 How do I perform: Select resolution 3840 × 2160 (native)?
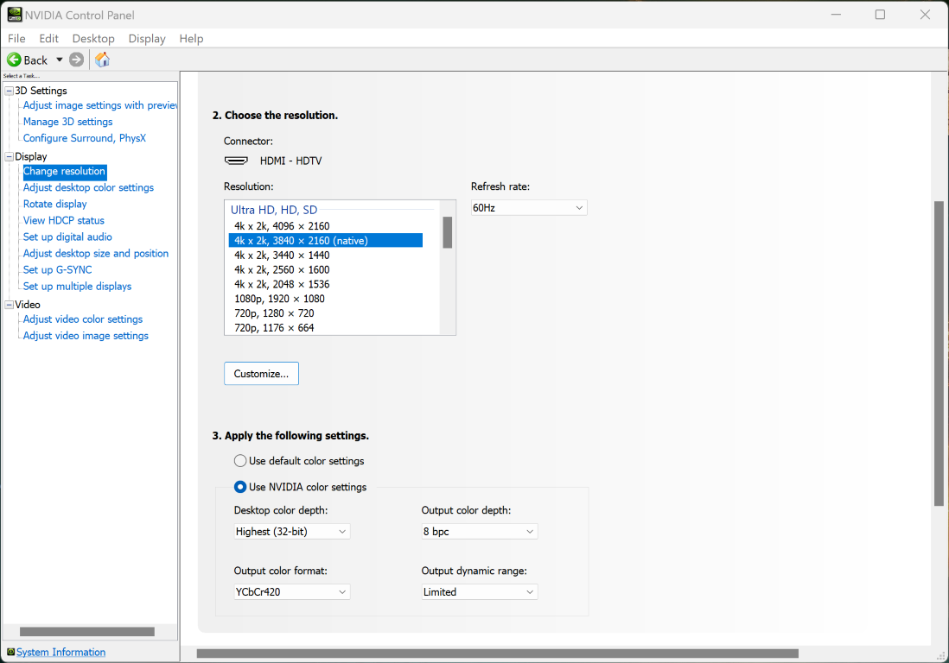tap(326, 241)
